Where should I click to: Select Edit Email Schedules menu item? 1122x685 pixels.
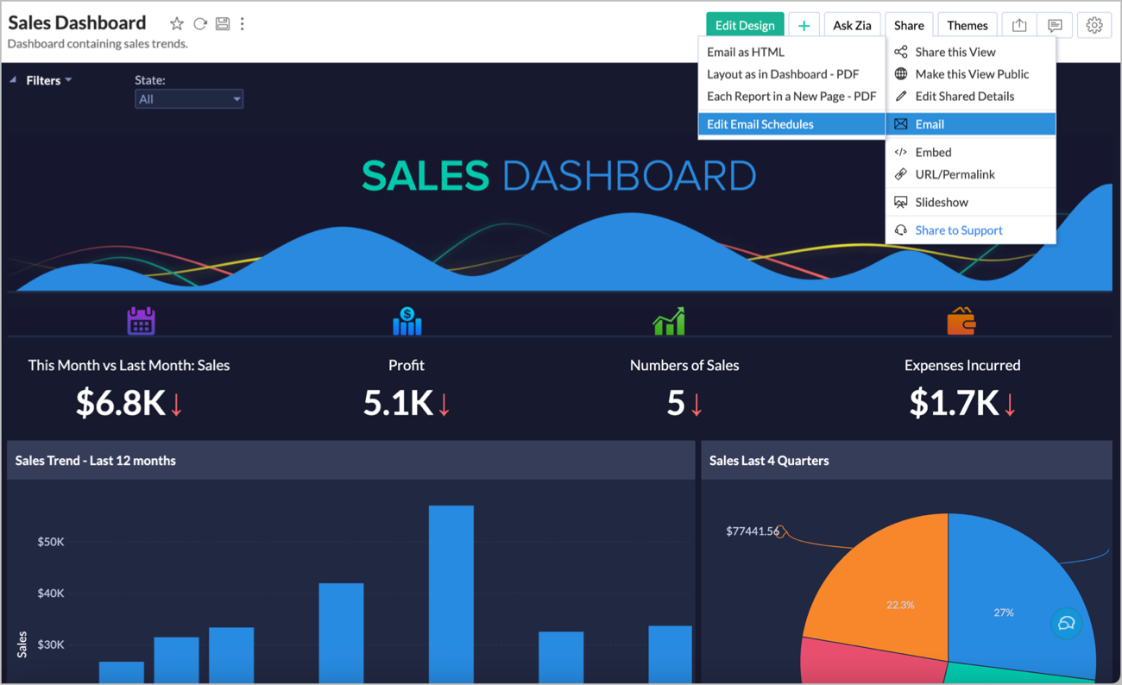coord(760,124)
